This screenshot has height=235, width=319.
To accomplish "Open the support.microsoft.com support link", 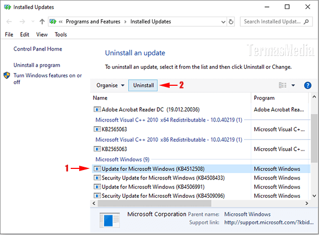I will pos(268,222).
